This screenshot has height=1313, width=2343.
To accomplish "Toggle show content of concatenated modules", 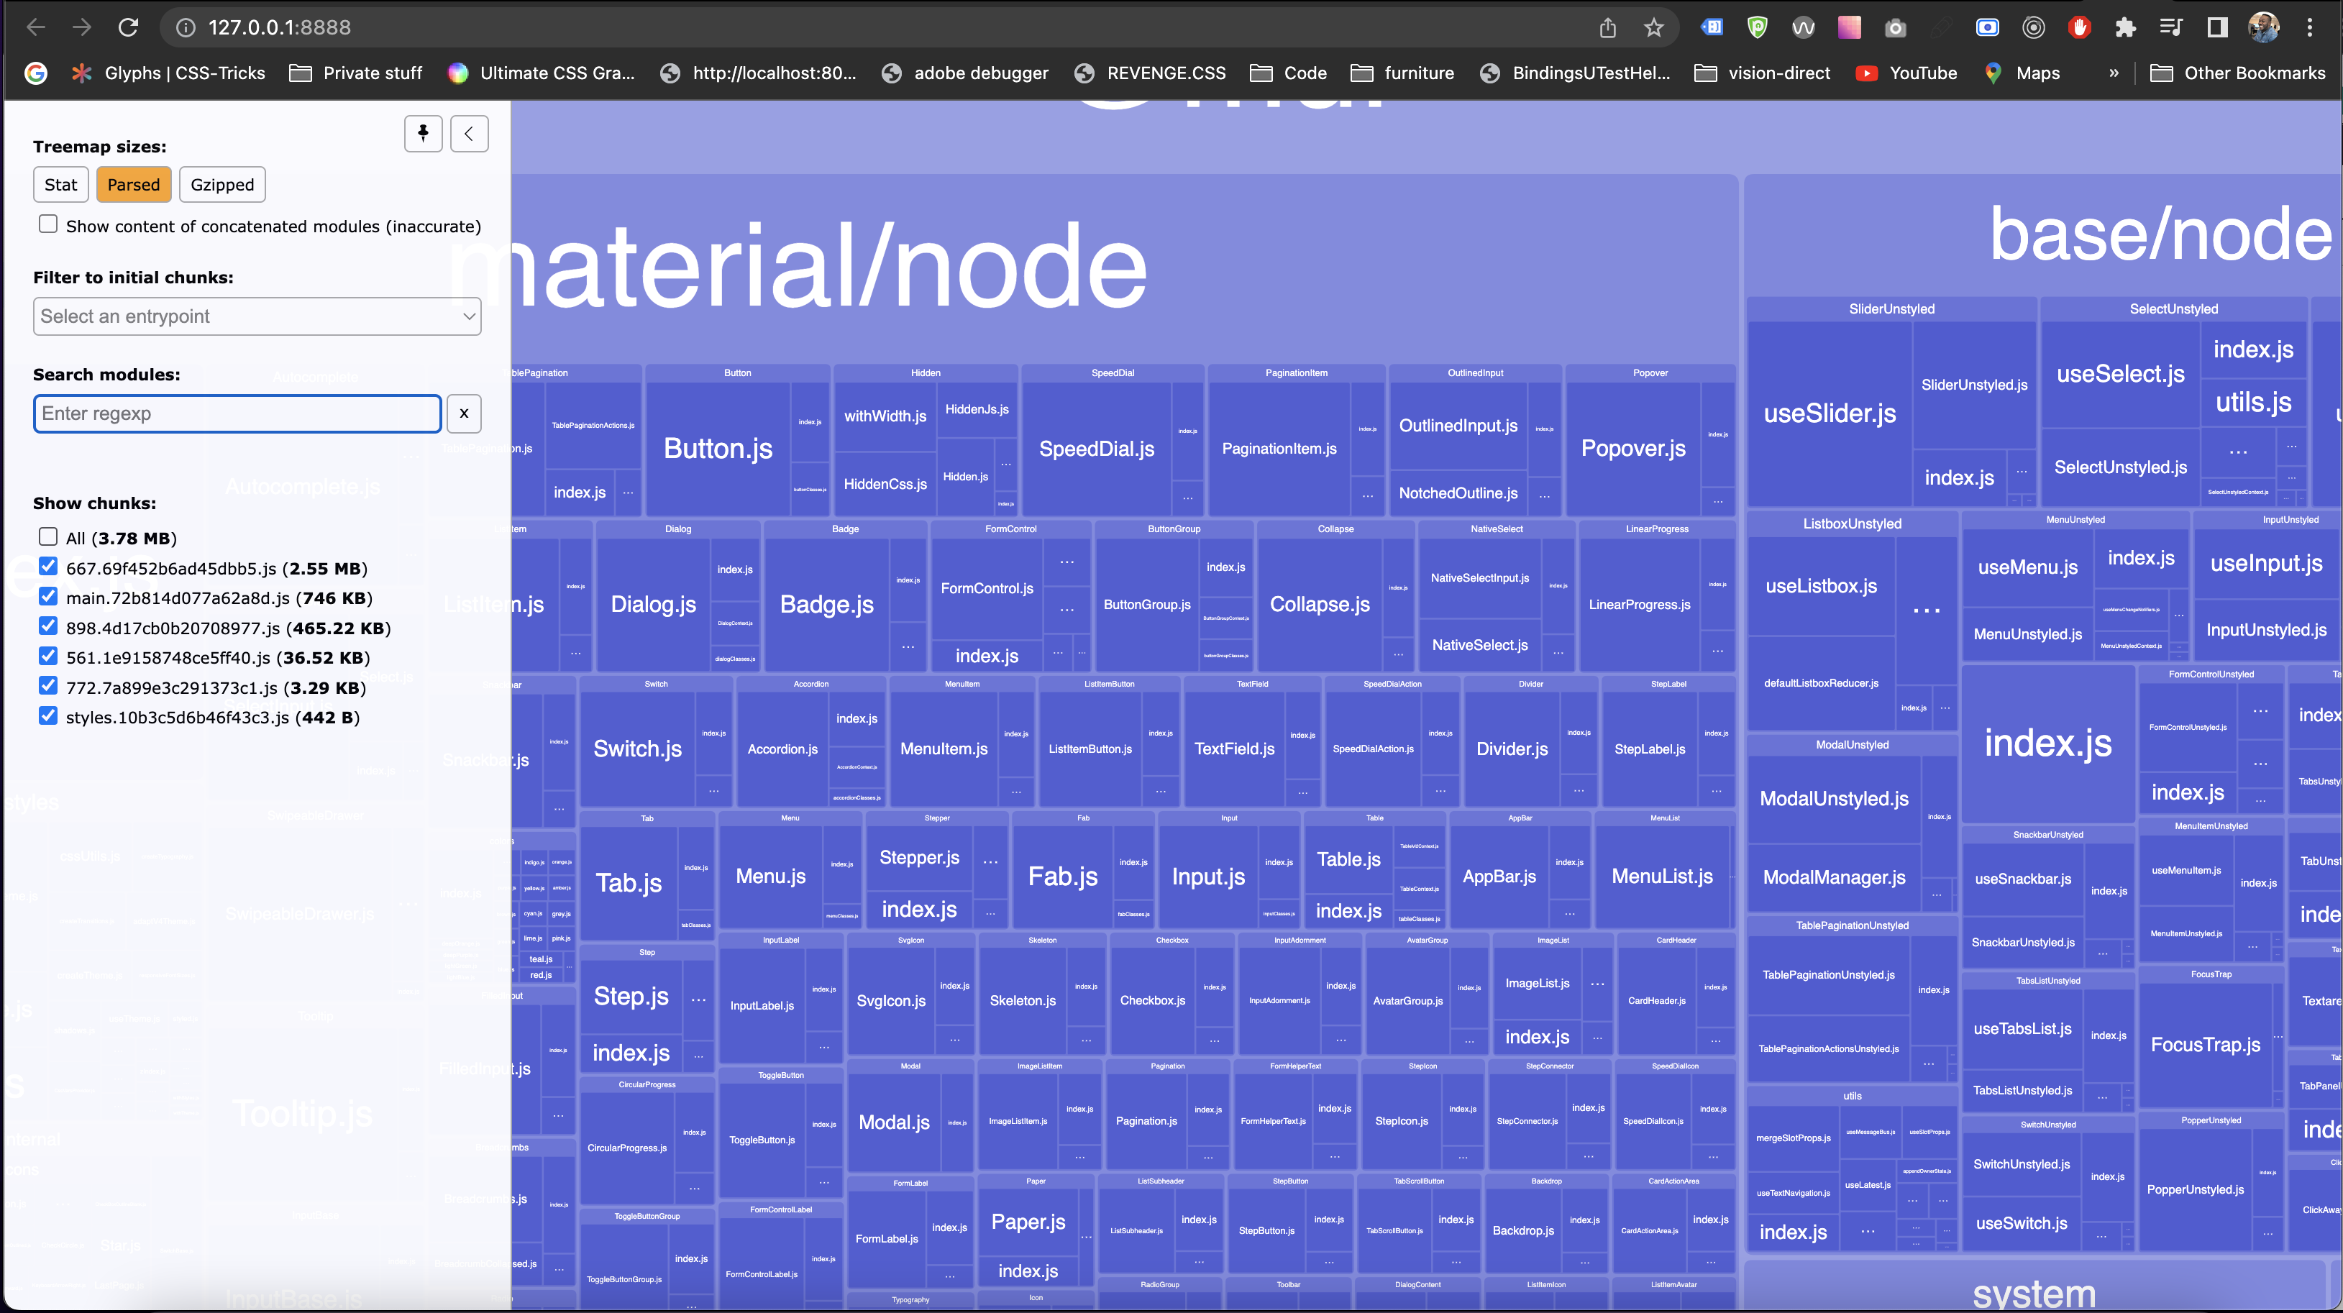I will tap(48, 224).
